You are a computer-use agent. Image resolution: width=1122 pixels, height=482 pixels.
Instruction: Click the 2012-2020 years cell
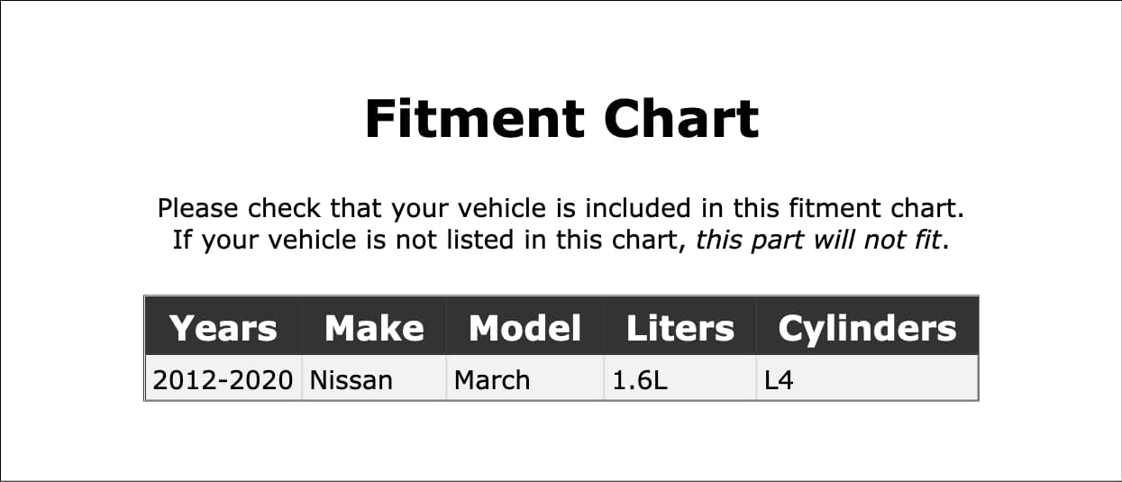coord(223,380)
